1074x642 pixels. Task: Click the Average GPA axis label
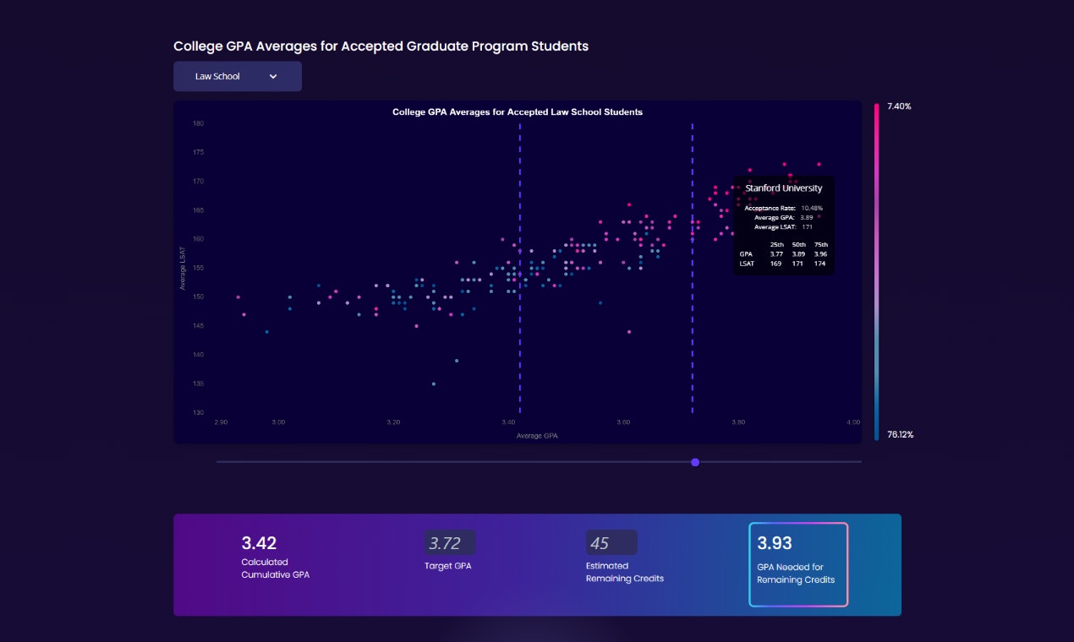click(x=536, y=435)
